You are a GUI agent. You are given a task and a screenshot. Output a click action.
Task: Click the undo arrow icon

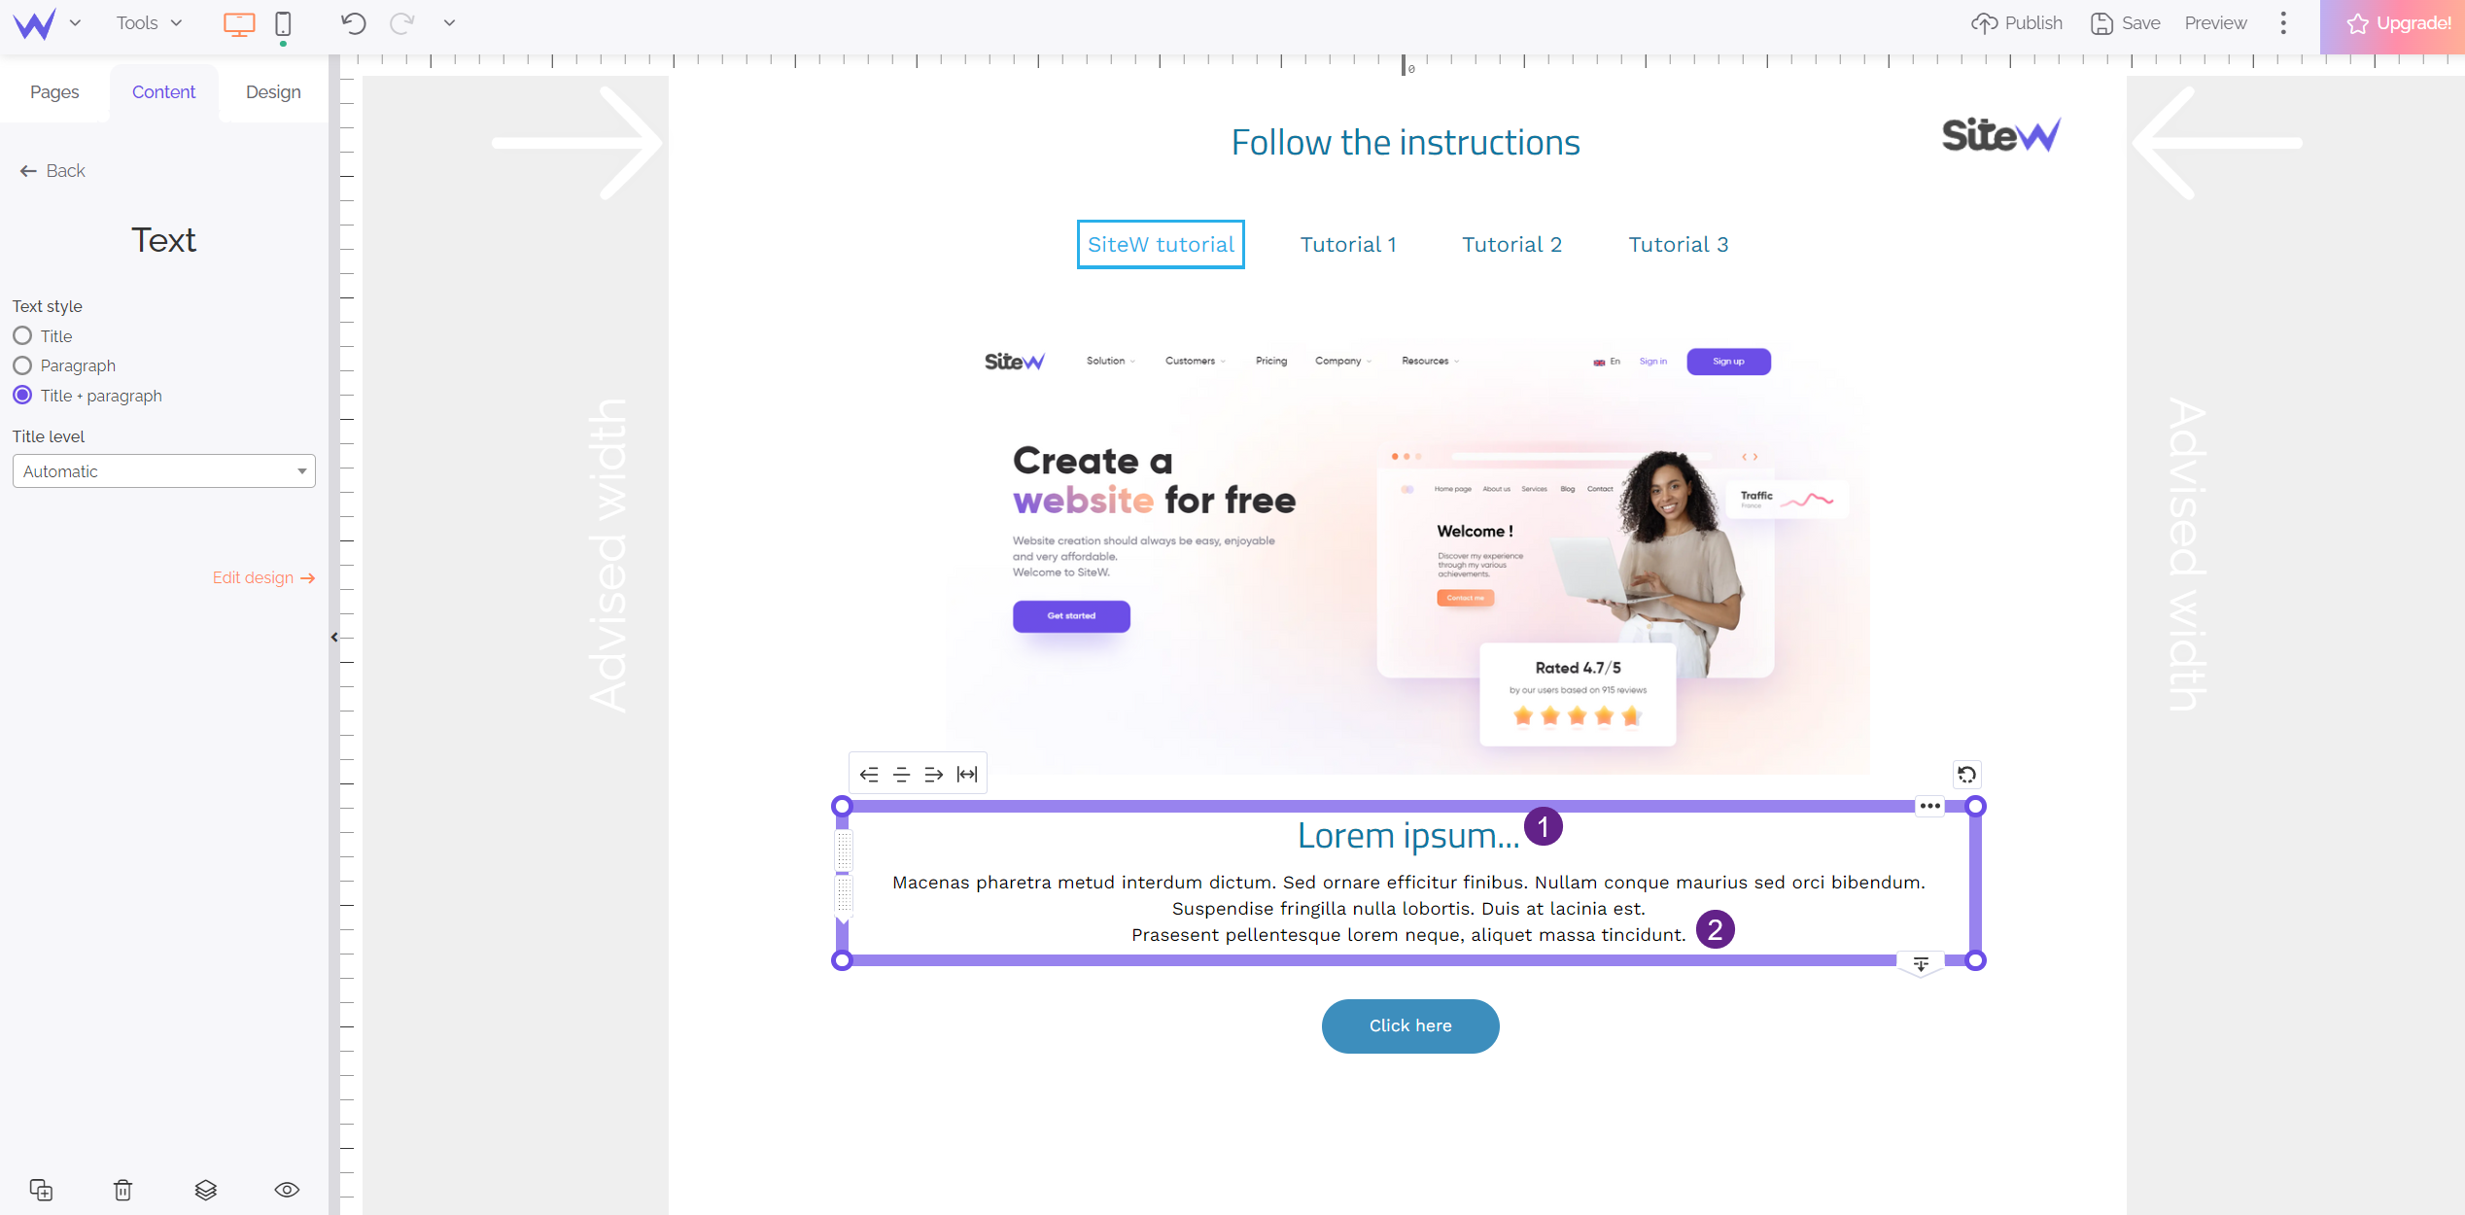(x=356, y=22)
